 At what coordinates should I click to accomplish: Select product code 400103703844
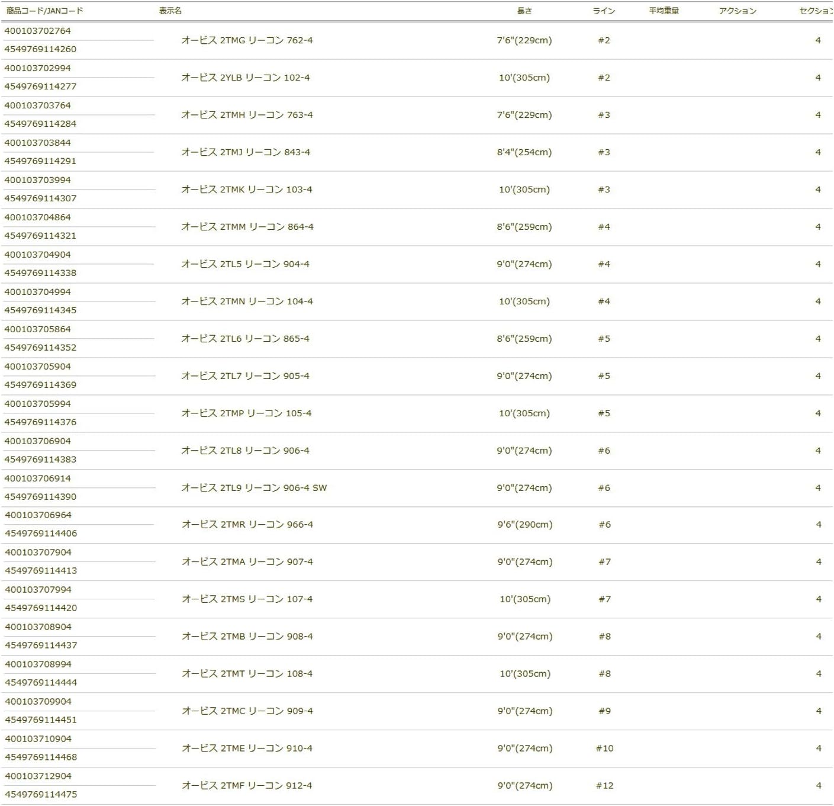click(x=37, y=143)
